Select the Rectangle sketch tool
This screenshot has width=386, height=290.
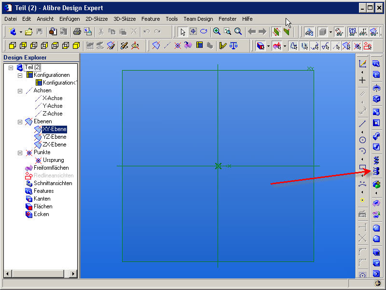click(362, 167)
